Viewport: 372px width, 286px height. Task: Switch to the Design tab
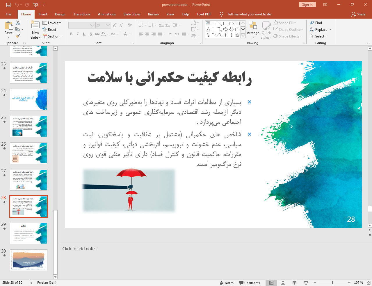click(60, 14)
